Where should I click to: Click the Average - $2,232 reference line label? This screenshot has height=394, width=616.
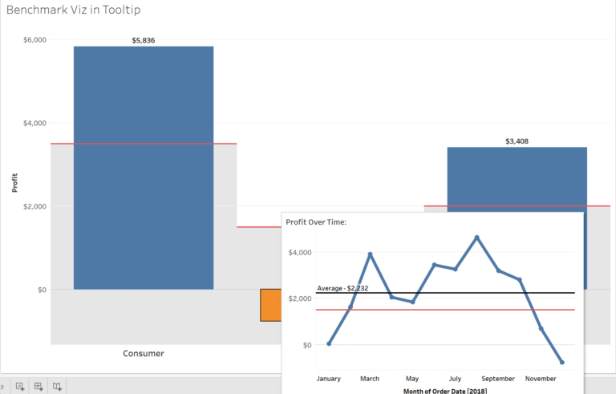pyautogui.click(x=342, y=287)
